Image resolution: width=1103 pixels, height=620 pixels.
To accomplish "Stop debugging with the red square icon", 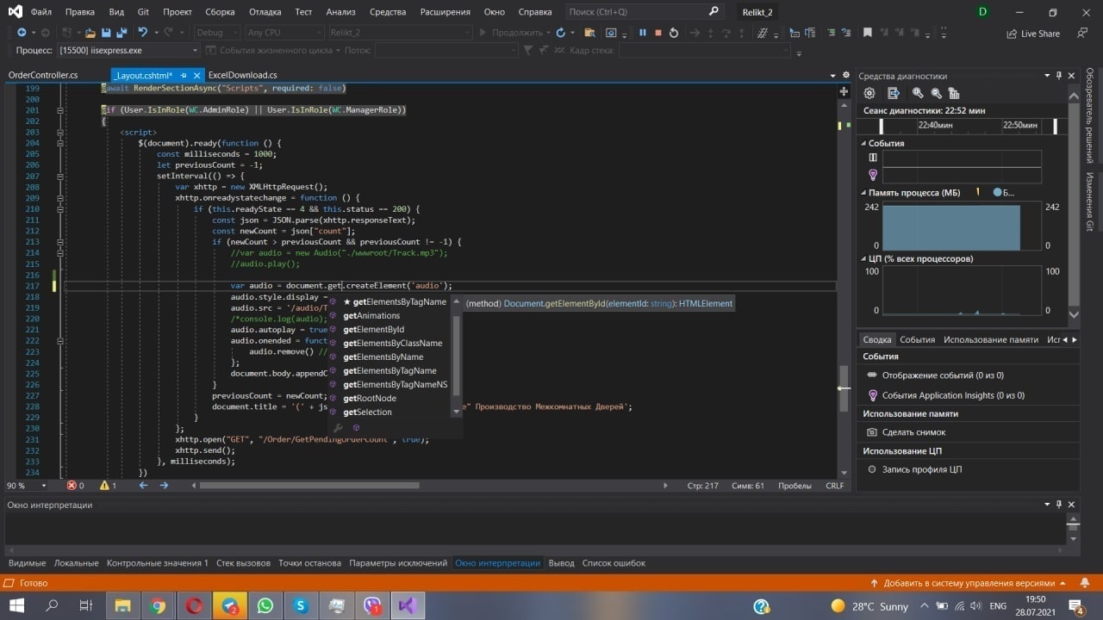I will pyautogui.click(x=657, y=33).
